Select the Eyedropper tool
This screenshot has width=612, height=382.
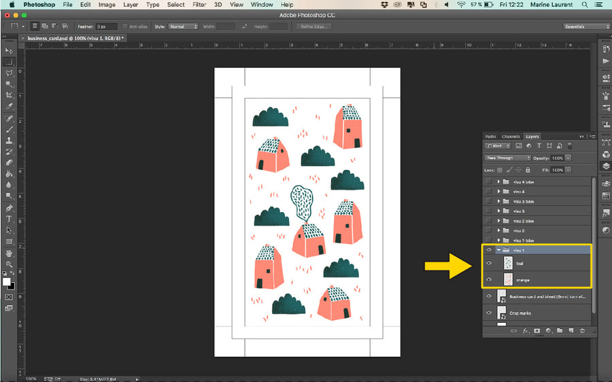[x=9, y=106]
